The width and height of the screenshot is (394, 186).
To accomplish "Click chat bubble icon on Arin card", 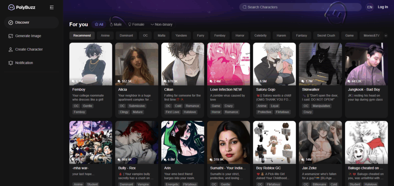I will (x=165, y=160).
